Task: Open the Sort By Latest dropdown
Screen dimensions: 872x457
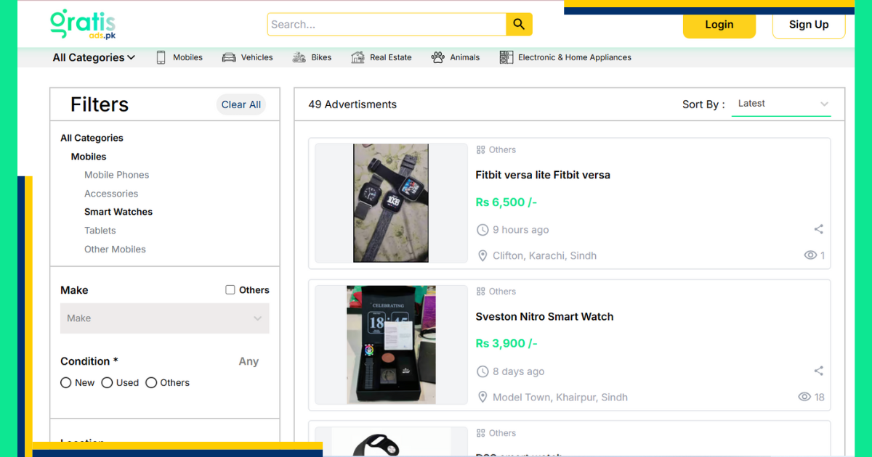Action: 781,104
